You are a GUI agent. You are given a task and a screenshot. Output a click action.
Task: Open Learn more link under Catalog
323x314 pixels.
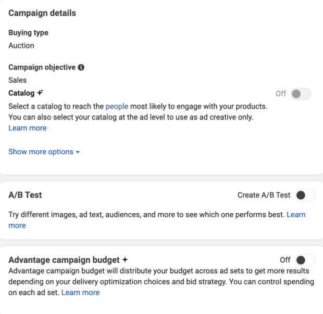pos(28,128)
